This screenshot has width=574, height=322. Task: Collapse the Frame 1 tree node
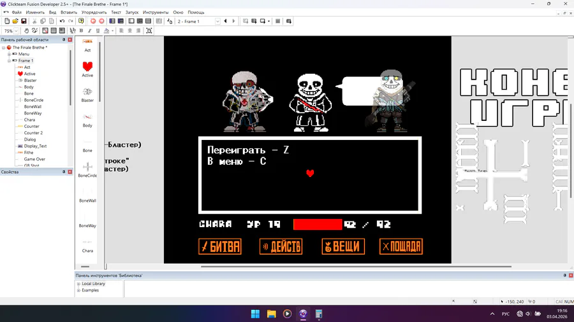9,60
